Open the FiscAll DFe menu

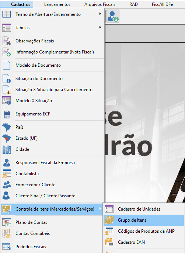point(162,4)
